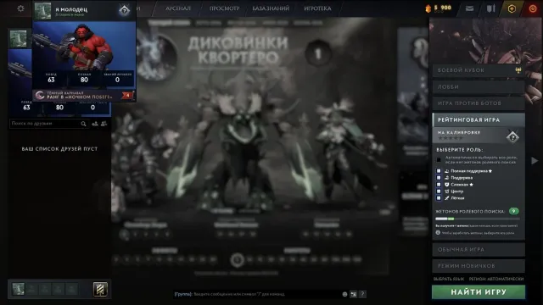Open the Ранг в «Ночном побеге» banner
Viewport: 543px width, 305px height.
tap(83, 95)
